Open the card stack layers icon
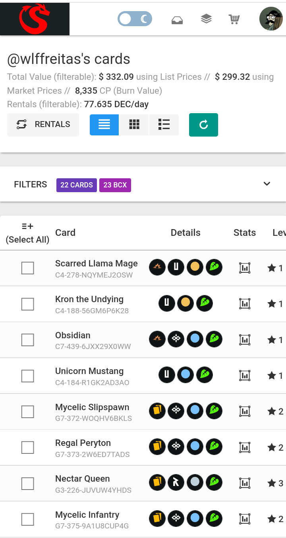This screenshot has width=286, height=538. (206, 19)
